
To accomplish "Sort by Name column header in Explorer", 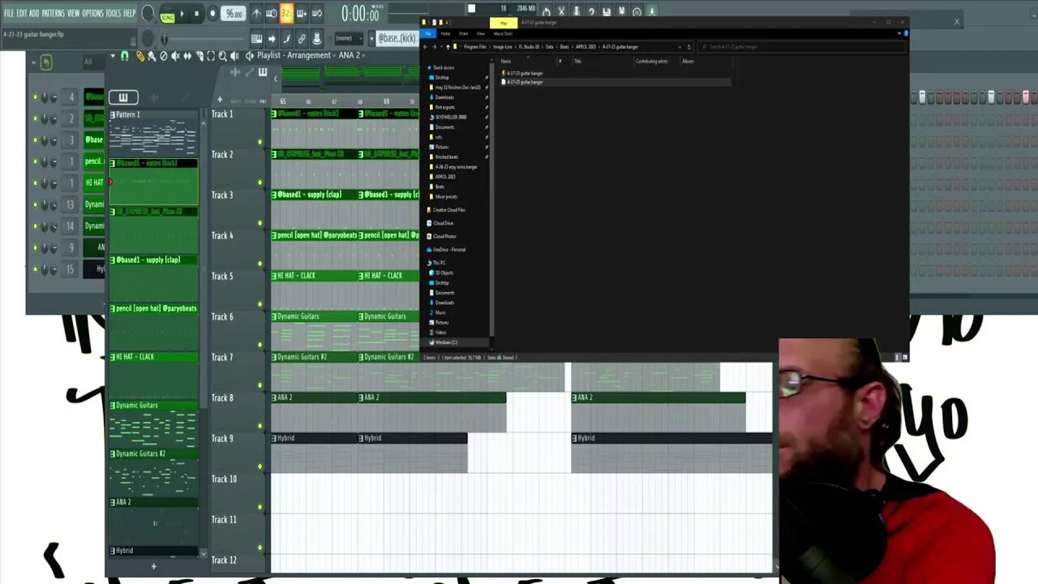I will click(506, 62).
